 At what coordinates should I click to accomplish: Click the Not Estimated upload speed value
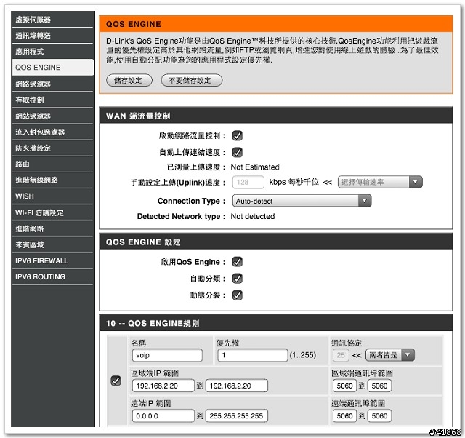pos(255,167)
